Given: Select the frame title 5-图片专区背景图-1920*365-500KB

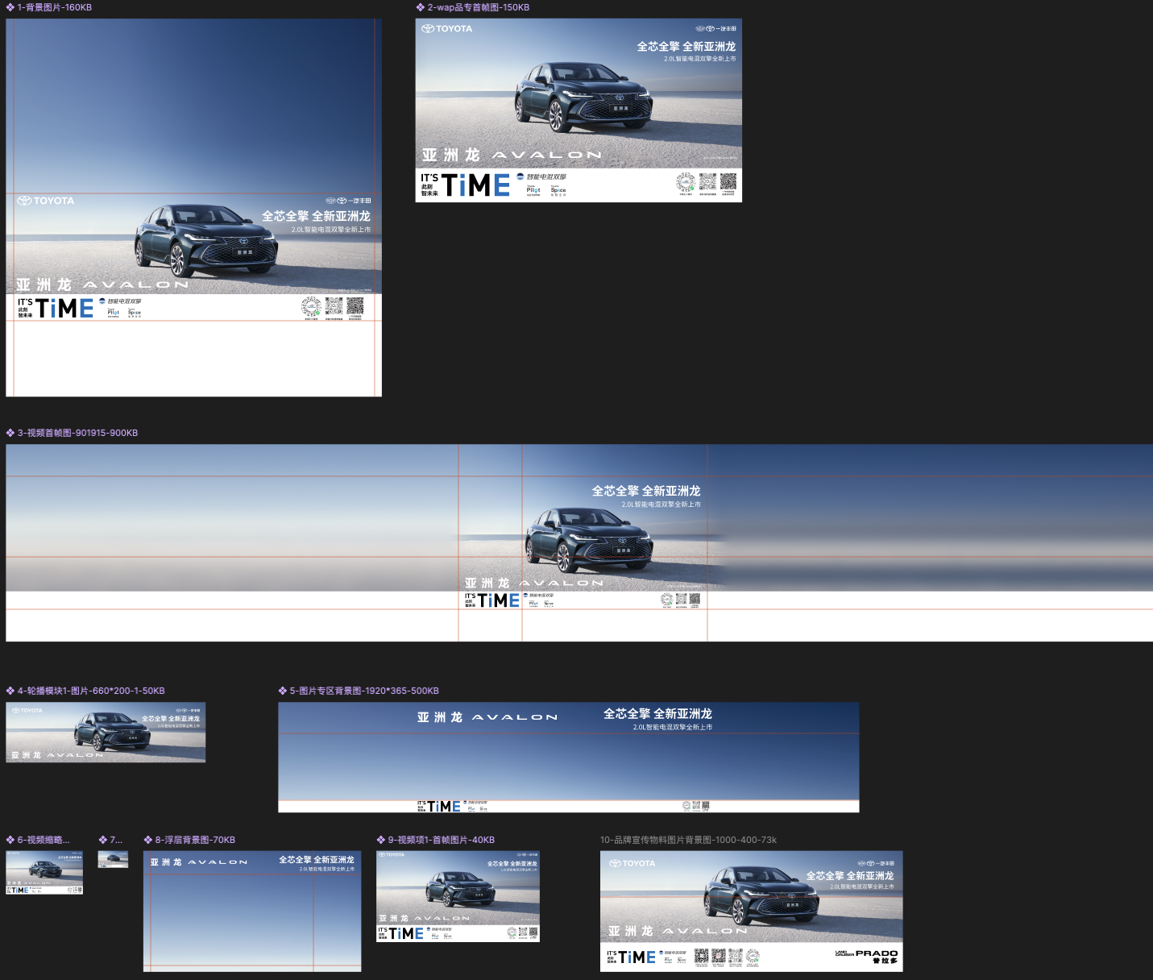Looking at the screenshot, I should point(364,691).
